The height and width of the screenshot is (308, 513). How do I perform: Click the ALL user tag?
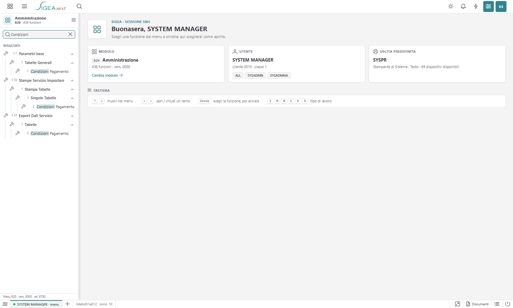click(x=238, y=75)
